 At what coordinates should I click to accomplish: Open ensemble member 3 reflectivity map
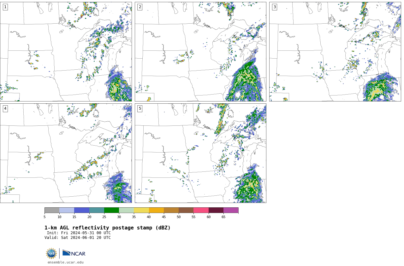point(335,52)
